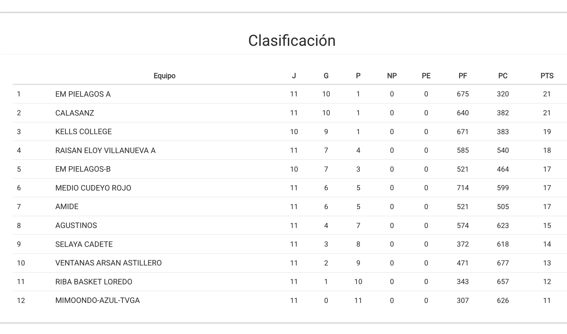Click the Equipo column header
Screen dimensions: 567x334
coord(164,76)
